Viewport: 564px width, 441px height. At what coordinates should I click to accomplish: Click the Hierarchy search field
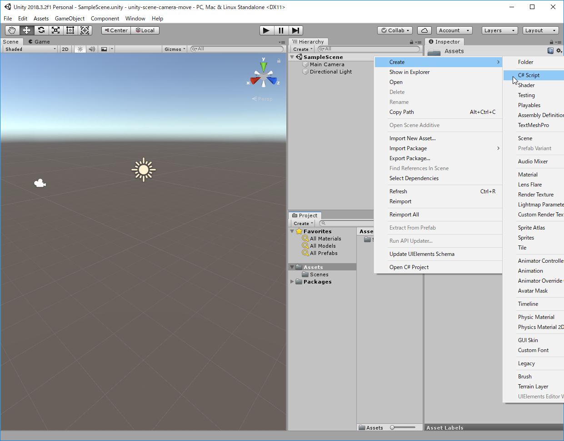click(x=369, y=49)
